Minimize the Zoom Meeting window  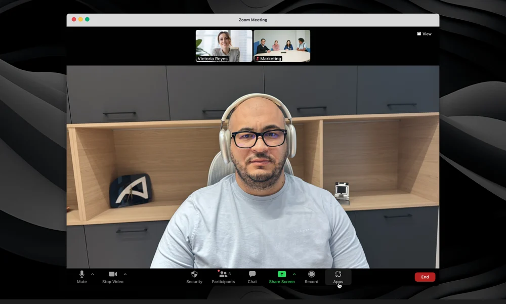[x=80, y=19]
